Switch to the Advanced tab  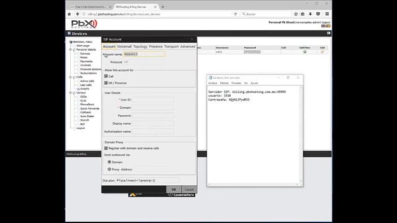click(x=187, y=46)
